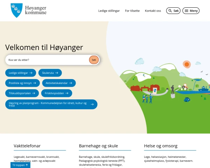The height and width of the screenshot is (168, 210).
Task: Open Postliste og innsyn shortcut
Action: pyautogui.click(x=22, y=83)
